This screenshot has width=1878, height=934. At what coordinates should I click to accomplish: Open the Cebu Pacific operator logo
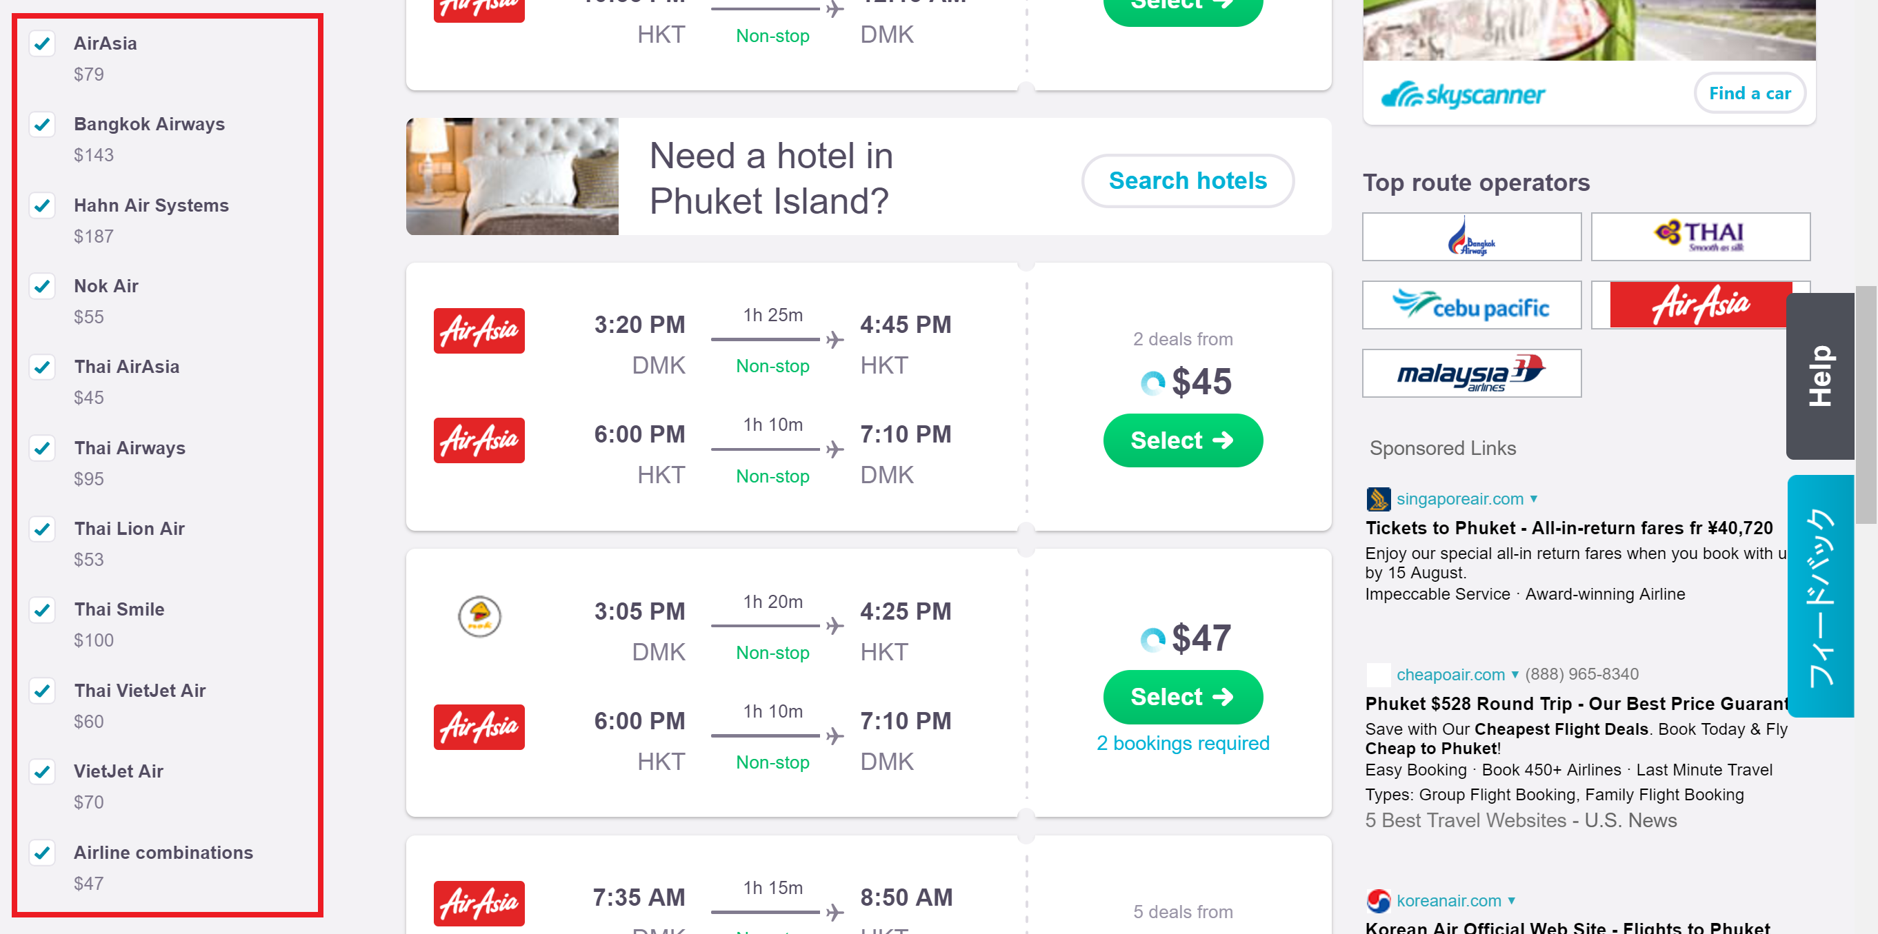1471,305
